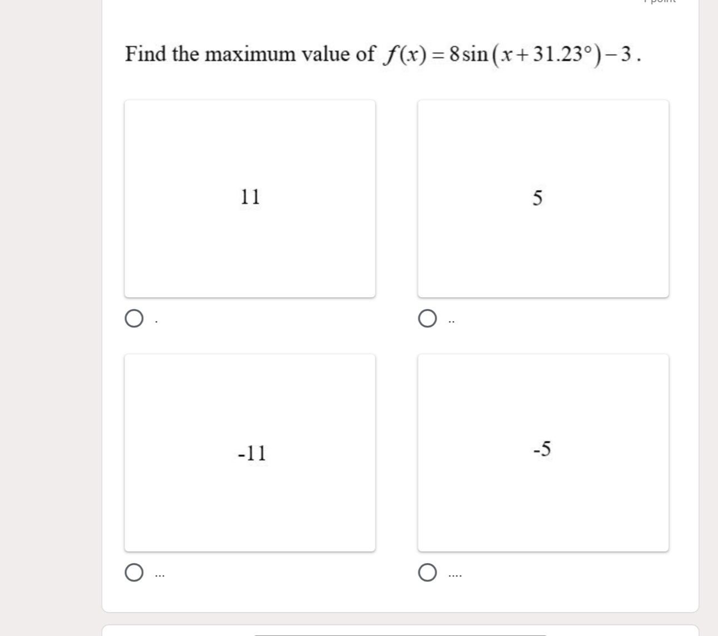The width and height of the screenshot is (718, 636).
Task: Click the two-dot caption beside answer 5
Action: tap(450, 320)
